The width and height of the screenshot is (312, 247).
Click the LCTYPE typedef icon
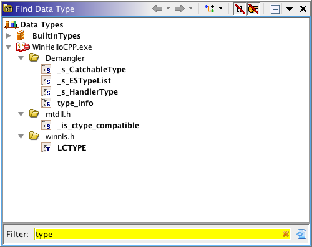pos(46,147)
